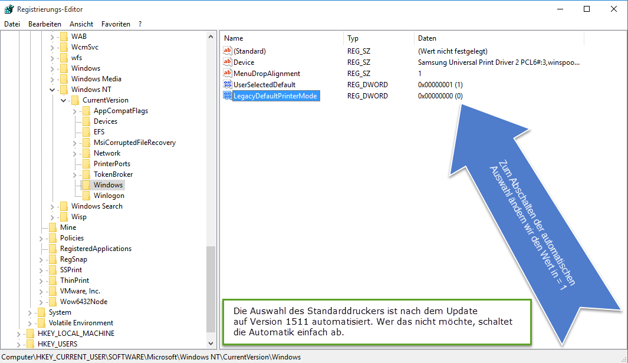Select the Policies registry key
The height and width of the screenshot is (363, 628).
pyautogui.click(x=71, y=238)
